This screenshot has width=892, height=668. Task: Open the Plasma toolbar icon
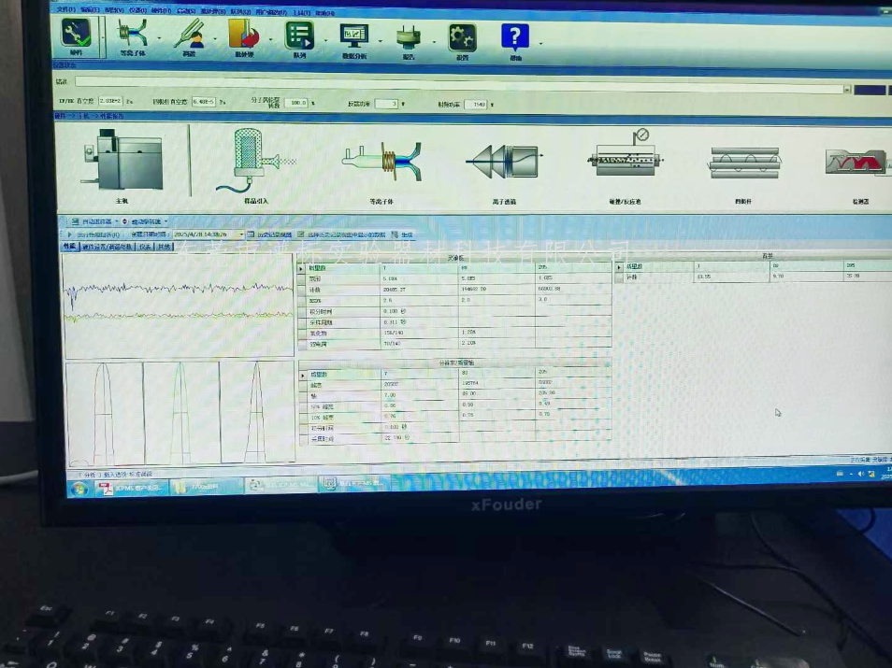(132, 36)
